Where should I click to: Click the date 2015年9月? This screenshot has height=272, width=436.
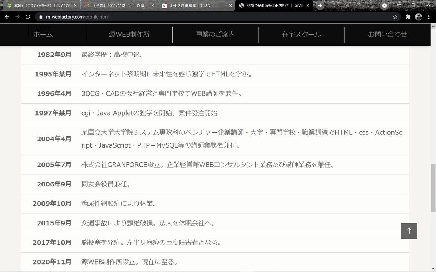point(54,223)
